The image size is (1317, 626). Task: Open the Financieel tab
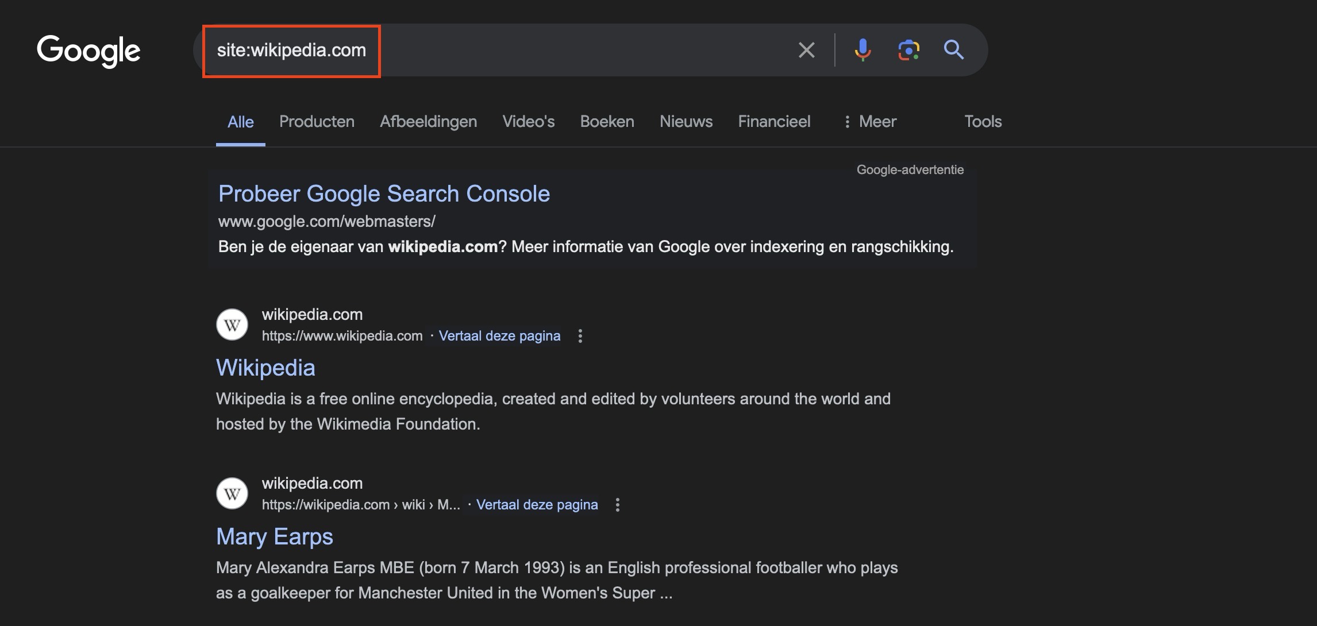[774, 122]
